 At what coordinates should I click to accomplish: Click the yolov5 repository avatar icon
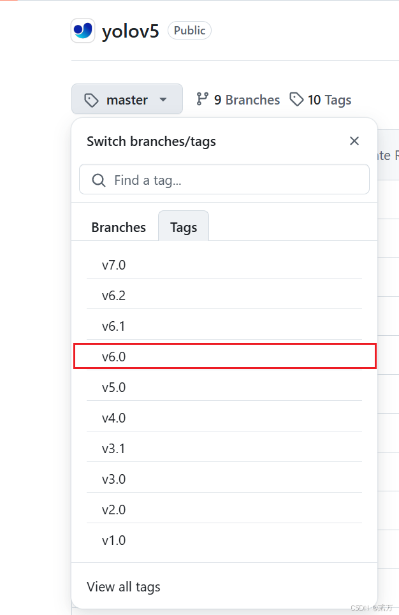(83, 30)
